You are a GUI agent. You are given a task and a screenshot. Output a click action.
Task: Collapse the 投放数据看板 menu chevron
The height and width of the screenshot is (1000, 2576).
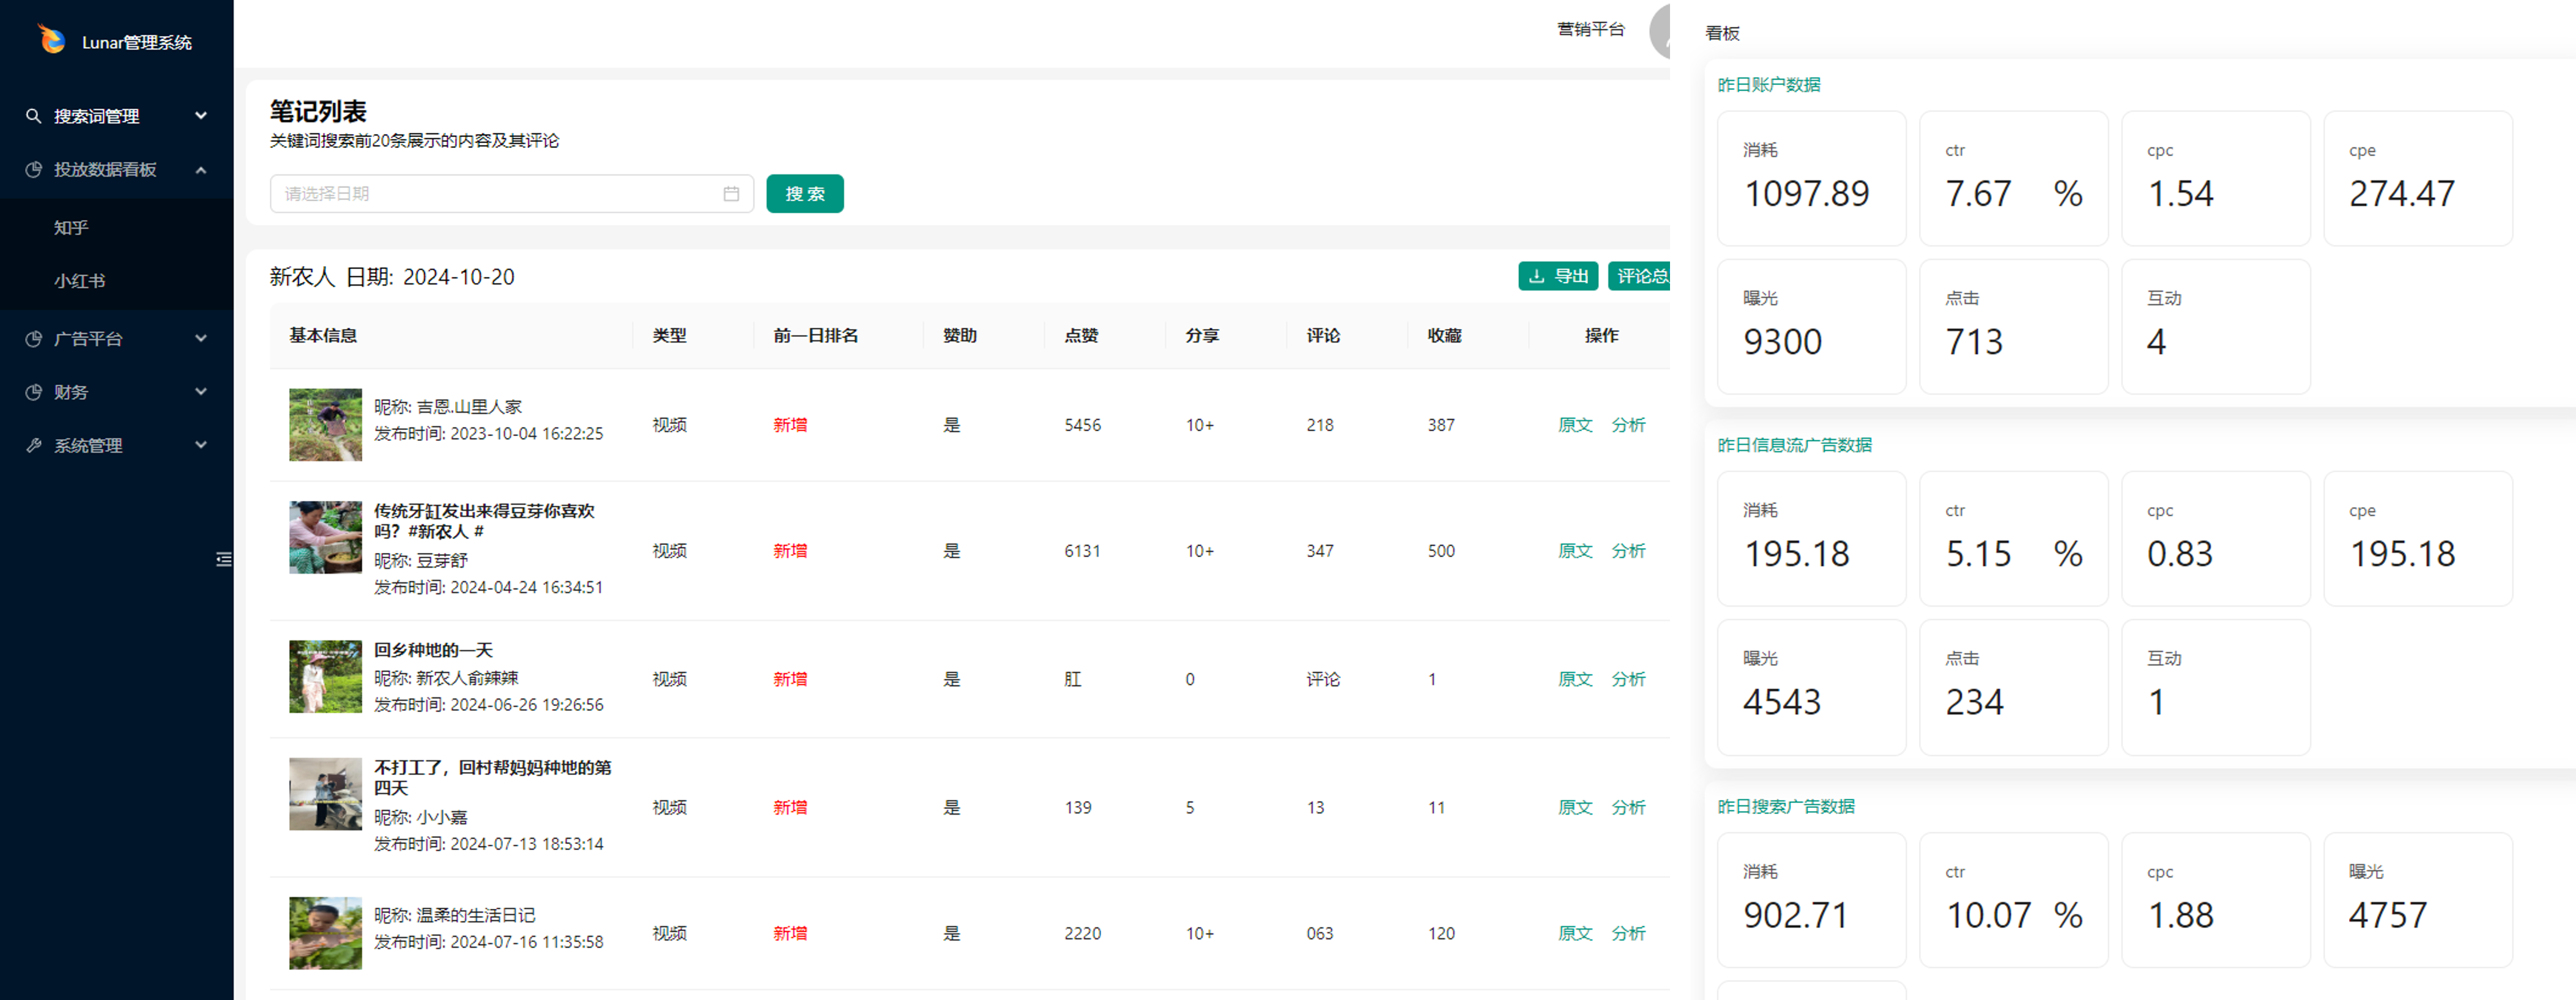click(201, 170)
